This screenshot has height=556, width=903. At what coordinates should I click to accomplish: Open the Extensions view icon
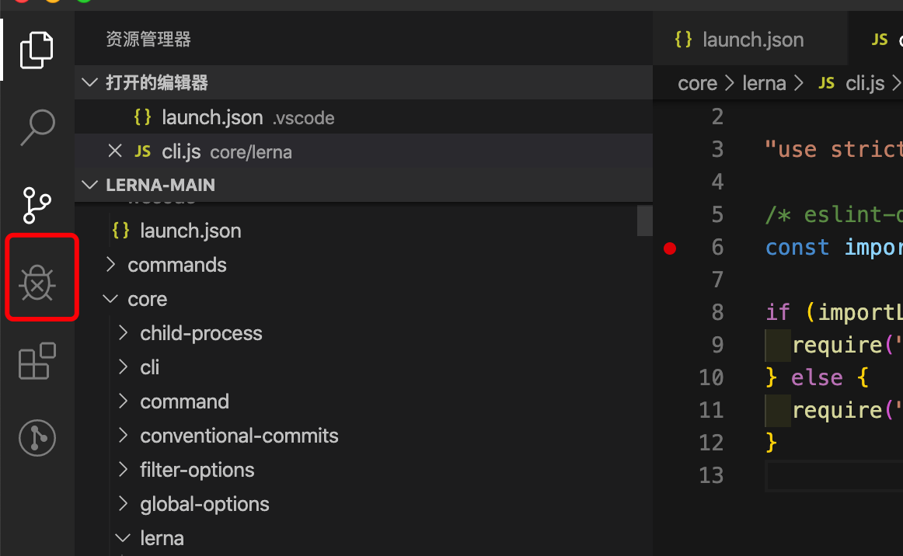pyautogui.click(x=37, y=361)
